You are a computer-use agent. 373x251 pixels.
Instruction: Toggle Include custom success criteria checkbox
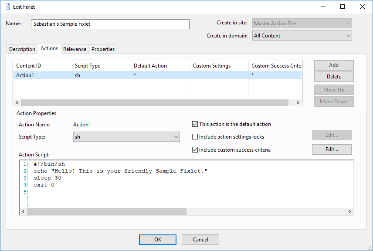point(195,150)
